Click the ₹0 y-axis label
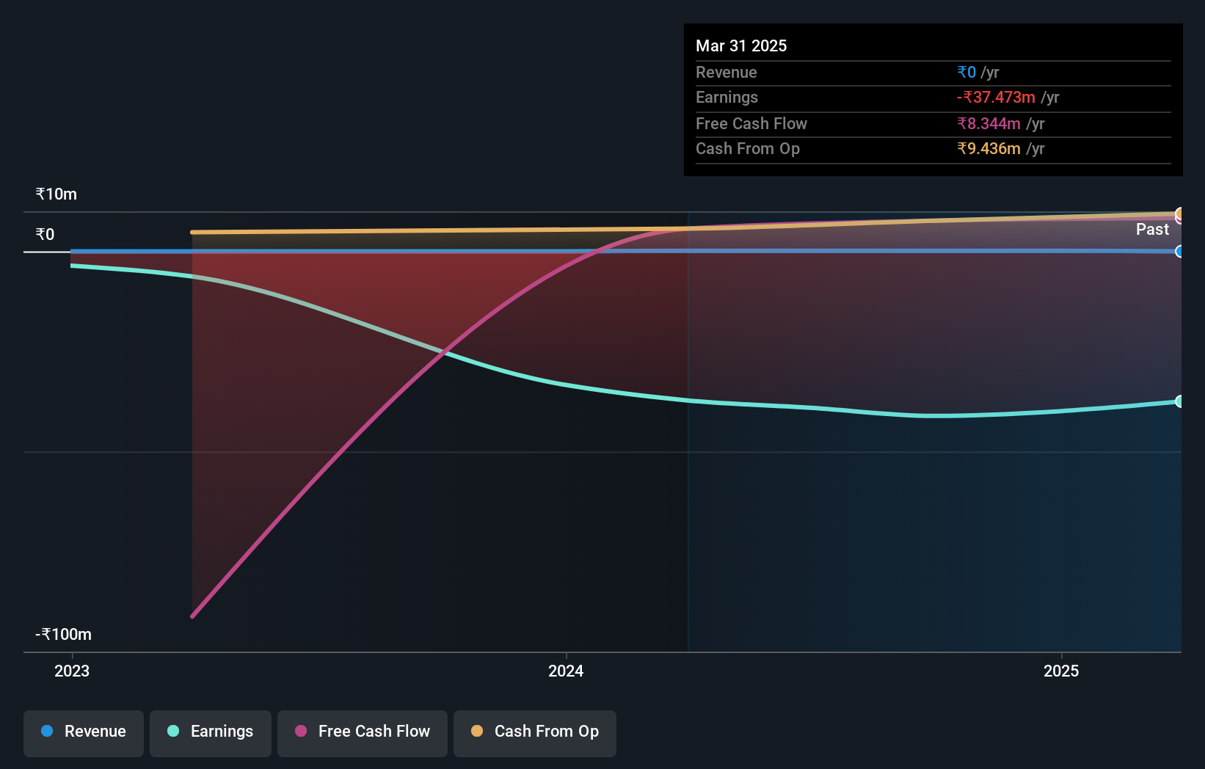 (x=45, y=235)
